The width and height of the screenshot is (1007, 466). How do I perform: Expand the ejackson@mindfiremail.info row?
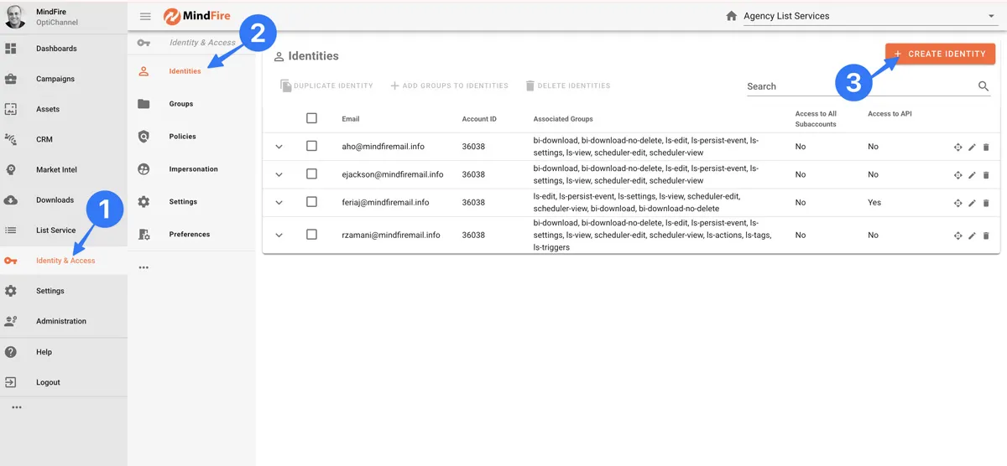click(279, 174)
